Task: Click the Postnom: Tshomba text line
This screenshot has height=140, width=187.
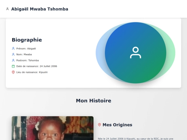Action: (28, 60)
